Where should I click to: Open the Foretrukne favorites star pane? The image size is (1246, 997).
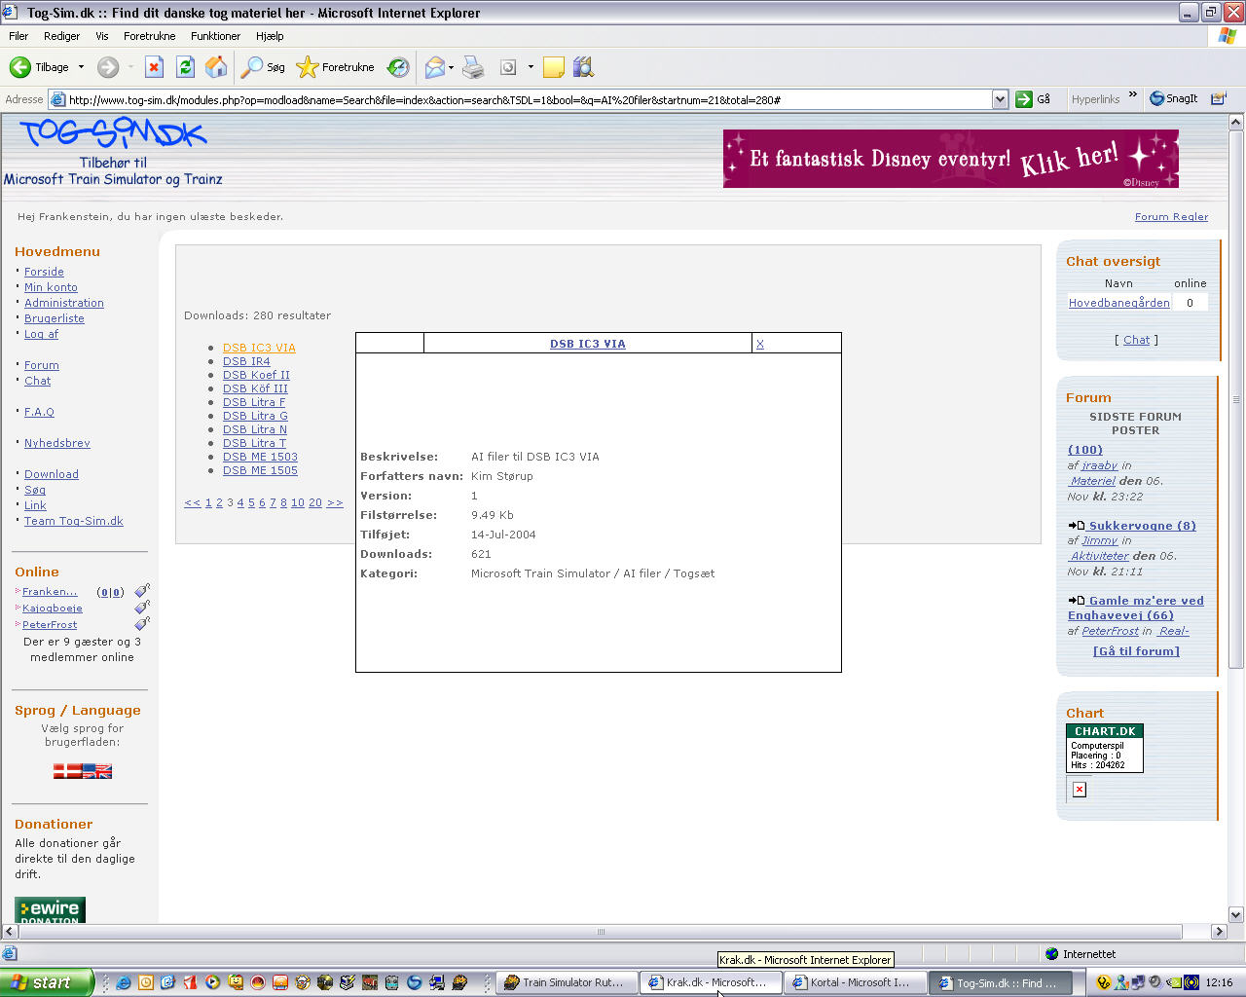point(336,67)
